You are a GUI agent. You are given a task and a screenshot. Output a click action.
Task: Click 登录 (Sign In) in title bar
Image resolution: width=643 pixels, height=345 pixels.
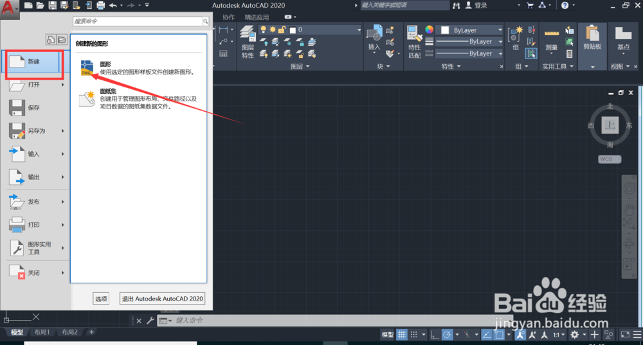[x=476, y=5]
